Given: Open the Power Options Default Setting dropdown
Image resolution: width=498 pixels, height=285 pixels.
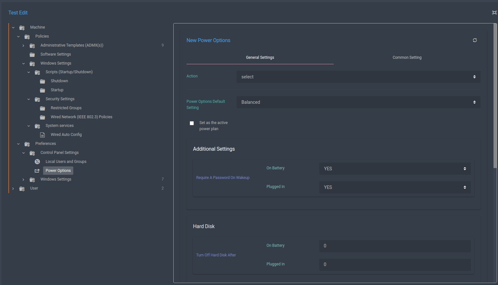Looking at the screenshot, I should coord(358,102).
